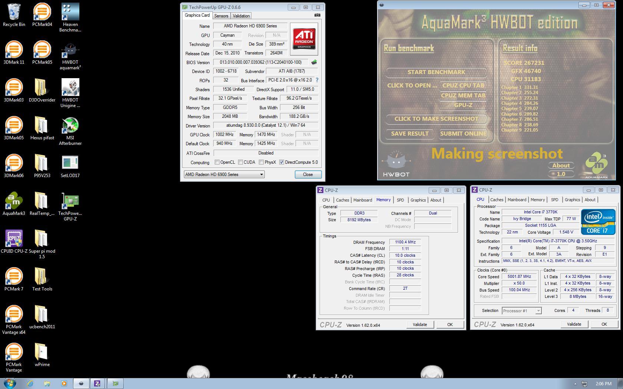Show hidden system tray icons
This screenshot has height=389, width=623.
click(575, 384)
